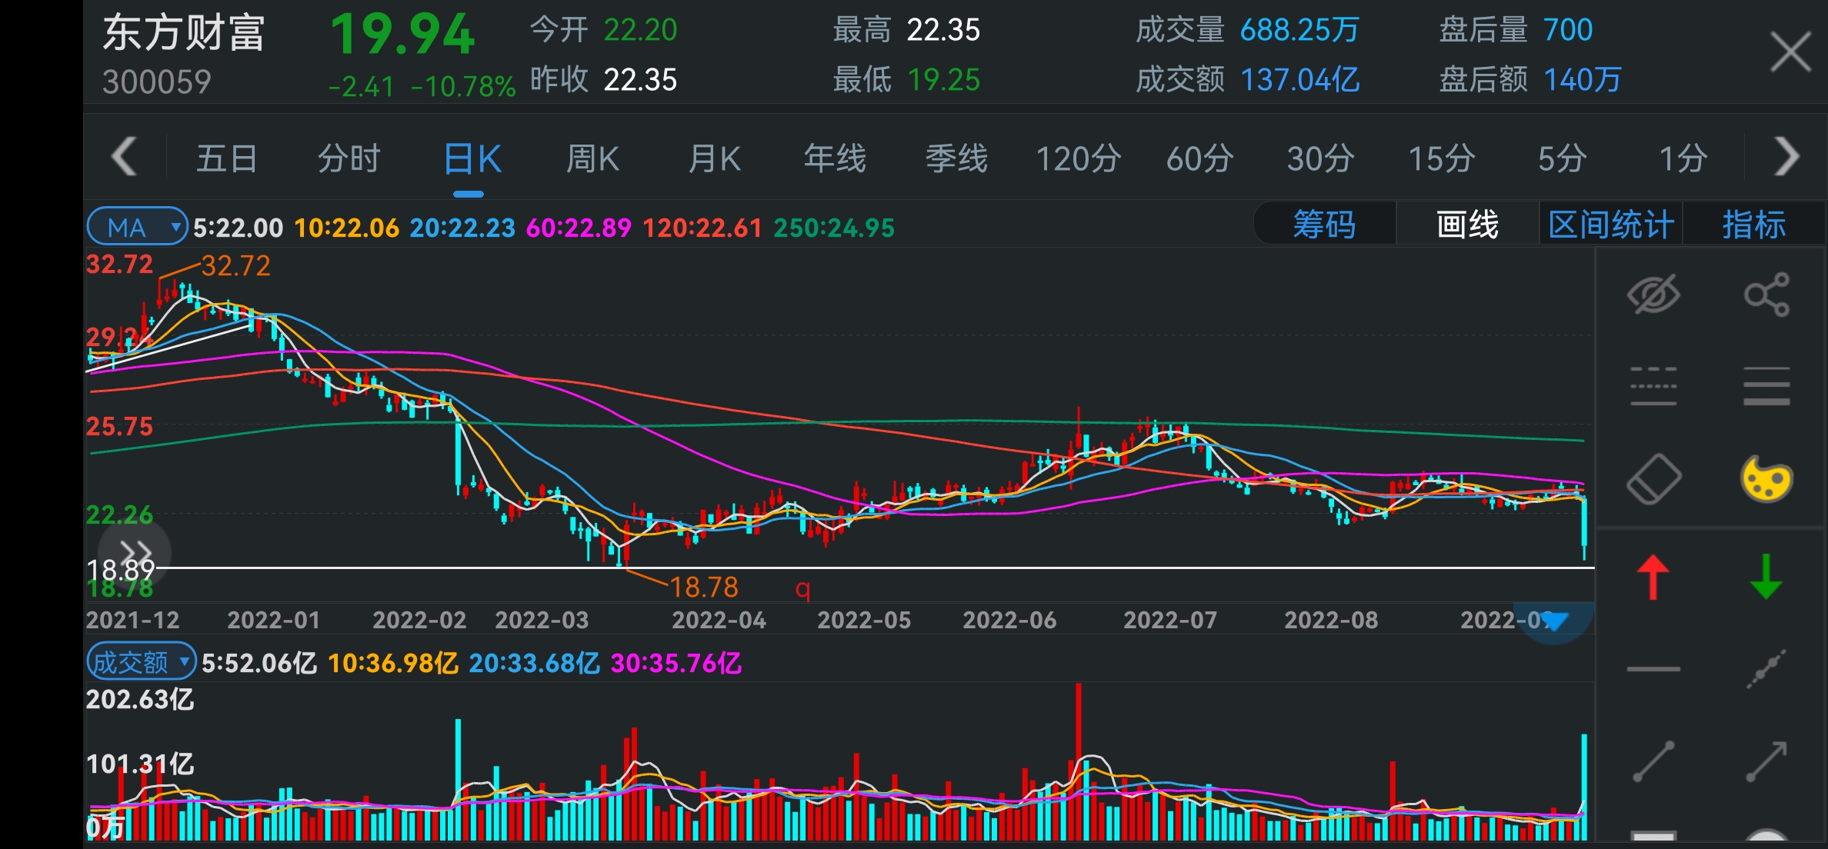
Task: Toggle the 画线 drawing mode button
Action: coord(1467,225)
